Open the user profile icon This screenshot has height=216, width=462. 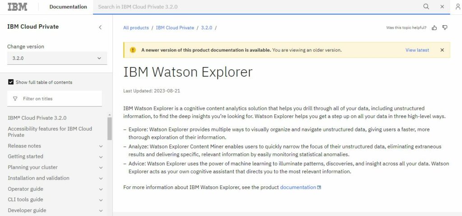click(x=457, y=7)
